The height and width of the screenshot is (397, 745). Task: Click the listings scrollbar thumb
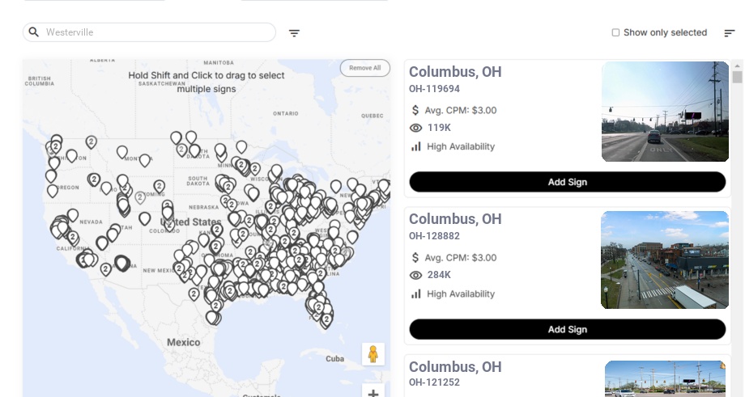pyautogui.click(x=737, y=78)
